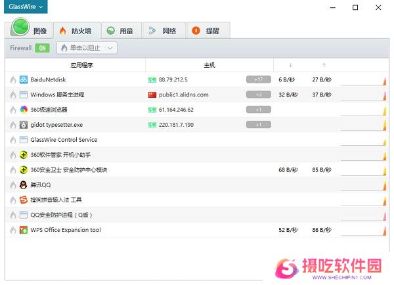Image resolution: width=394 pixels, height=285 pixels.
Task: Open WPS Office Expansion tool mini graph
Action: click(364, 231)
